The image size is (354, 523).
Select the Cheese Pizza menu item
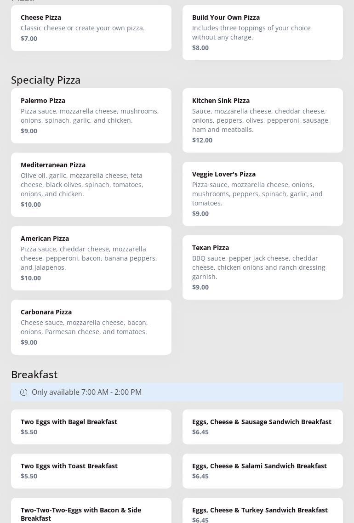pyautogui.click(x=91, y=28)
